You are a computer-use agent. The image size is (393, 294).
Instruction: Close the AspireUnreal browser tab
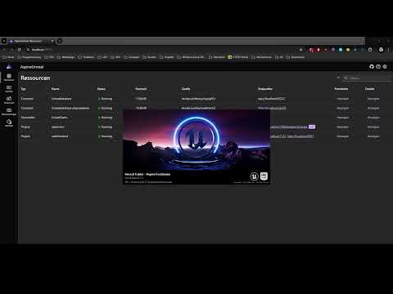click(x=52, y=41)
